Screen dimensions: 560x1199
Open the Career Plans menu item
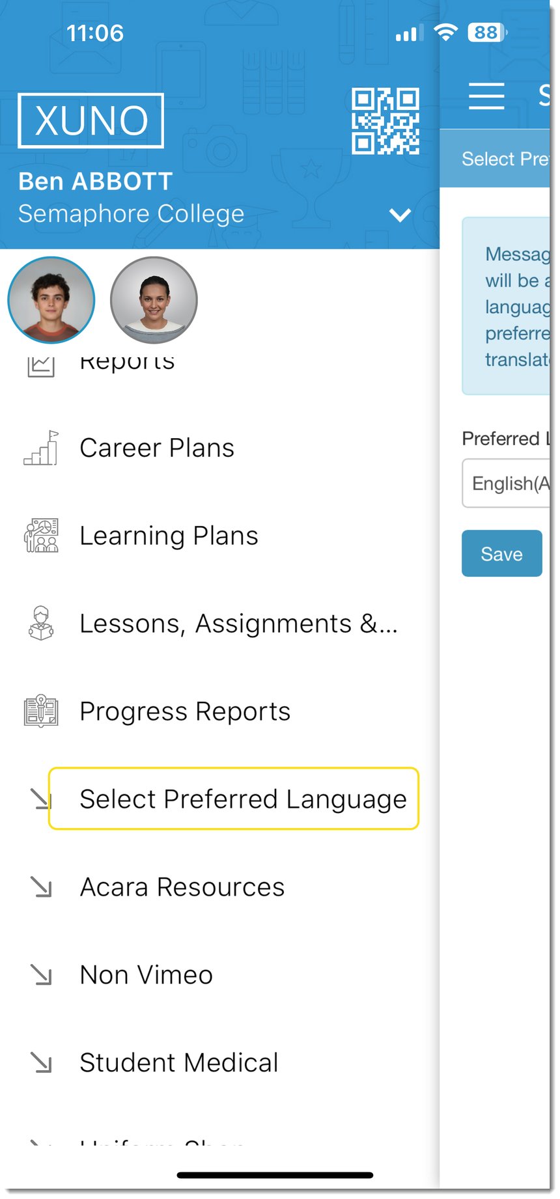click(x=157, y=448)
